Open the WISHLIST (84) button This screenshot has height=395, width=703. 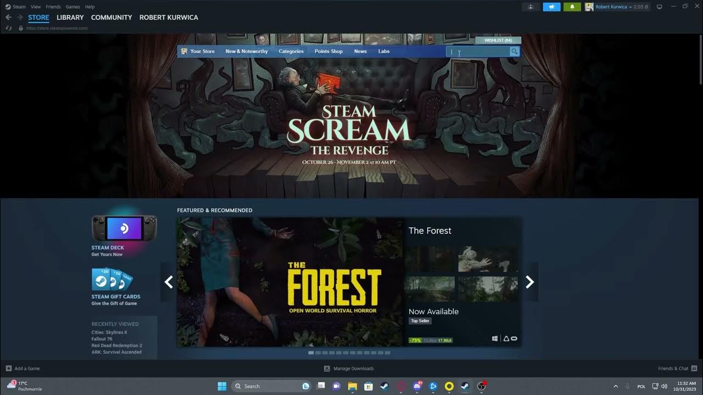coord(498,39)
